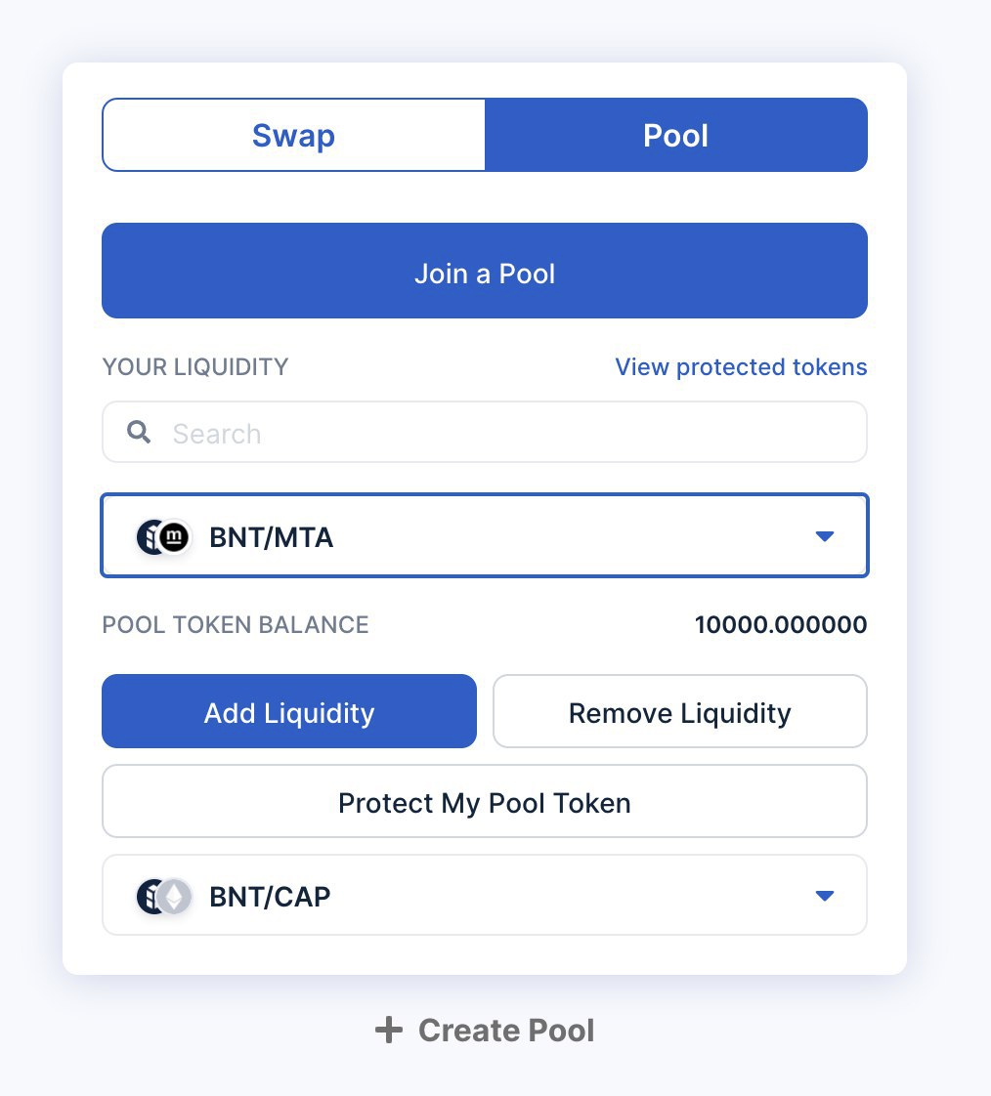Click Create Pool
The width and height of the screenshot is (991, 1096).
(x=505, y=1030)
